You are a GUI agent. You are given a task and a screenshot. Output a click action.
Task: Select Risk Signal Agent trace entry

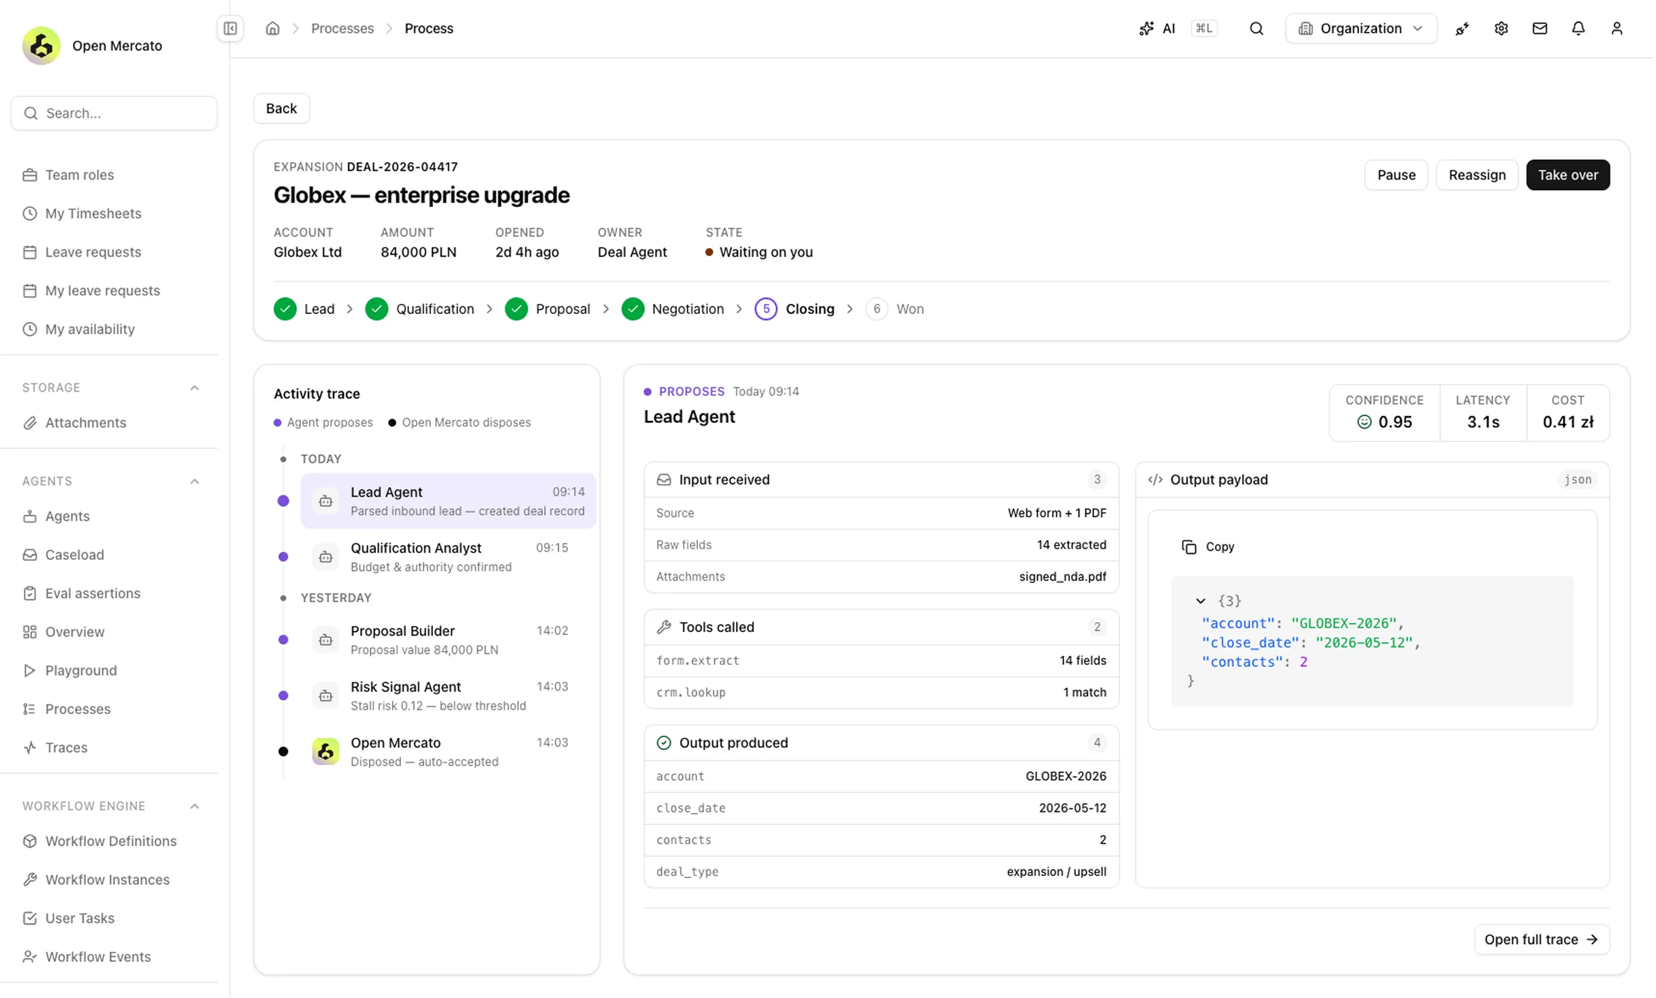click(x=449, y=696)
